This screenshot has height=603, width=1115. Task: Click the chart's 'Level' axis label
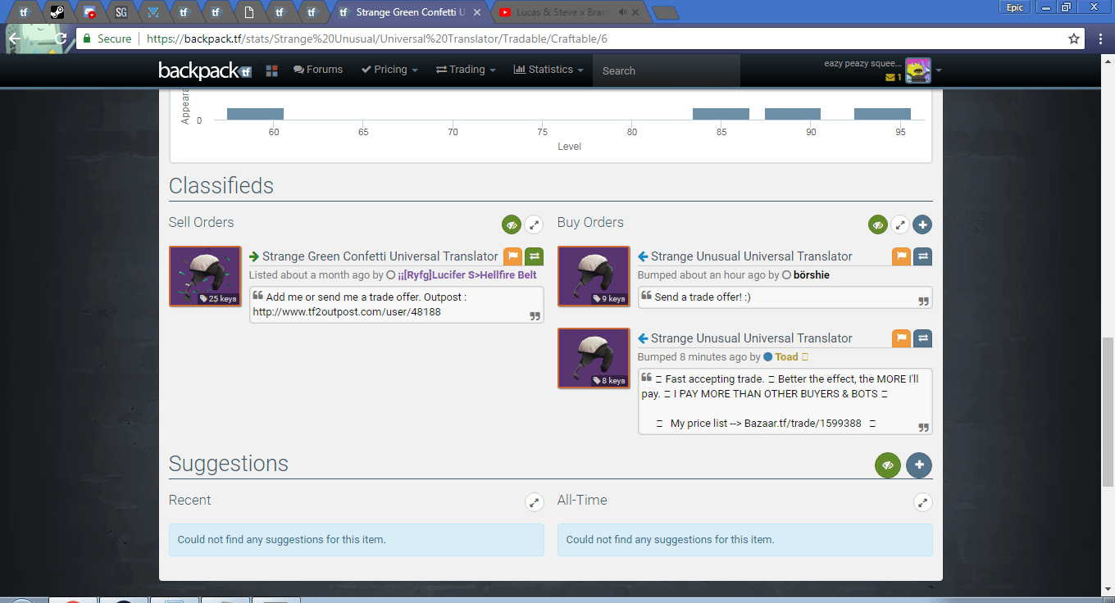[569, 147]
